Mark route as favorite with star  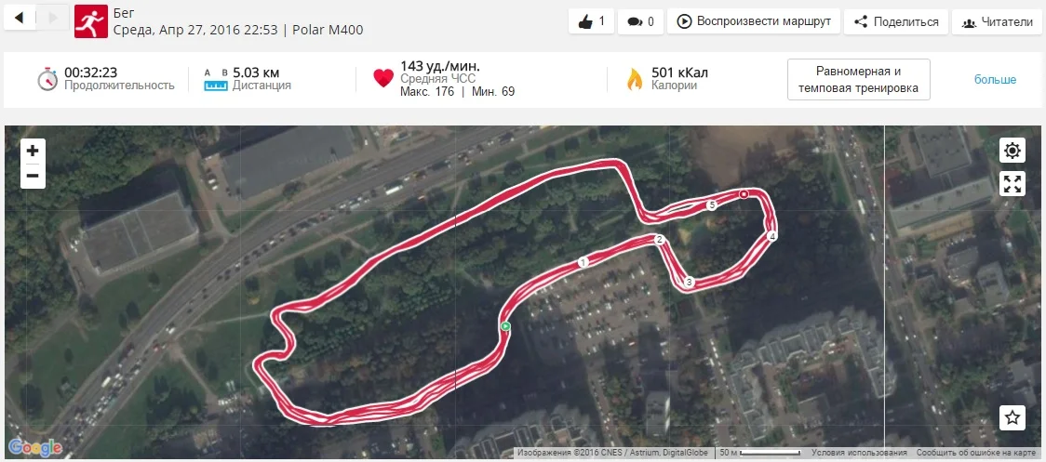tap(1012, 418)
